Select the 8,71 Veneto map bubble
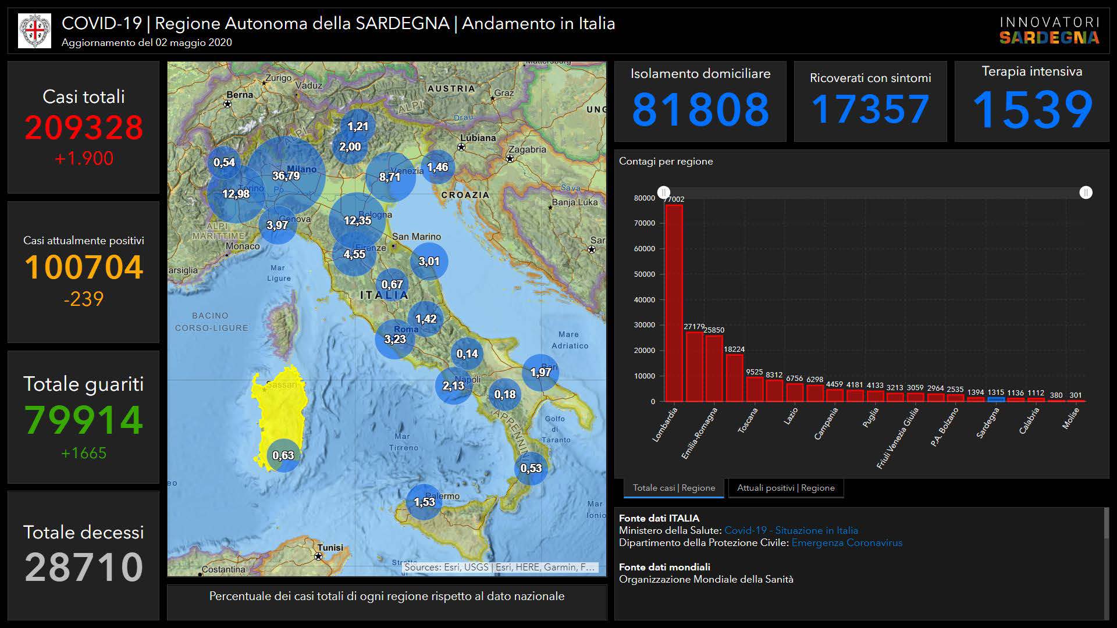Viewport: 1117px width, 628px height. click(x=390, y=176)
